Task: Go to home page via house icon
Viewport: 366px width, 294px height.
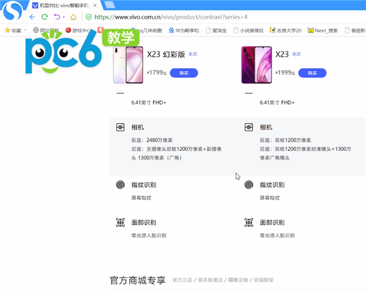Action: point(74,17)
